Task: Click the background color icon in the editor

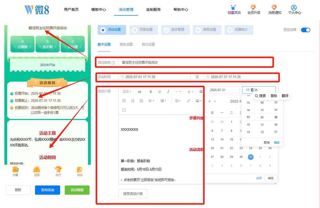Action: (x=201, y=91)
